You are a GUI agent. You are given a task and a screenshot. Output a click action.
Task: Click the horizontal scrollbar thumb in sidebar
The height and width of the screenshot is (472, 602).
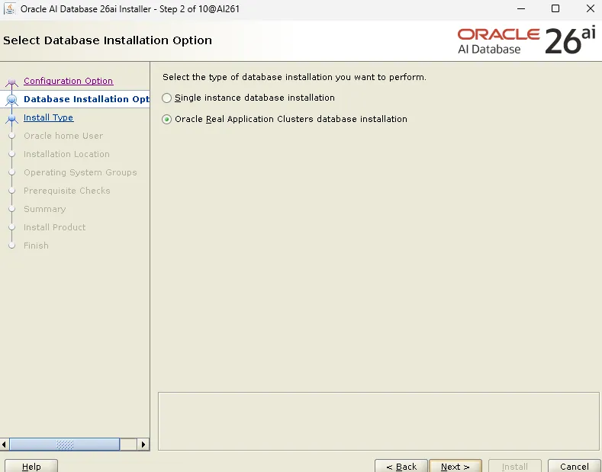[x=65, y=445]
